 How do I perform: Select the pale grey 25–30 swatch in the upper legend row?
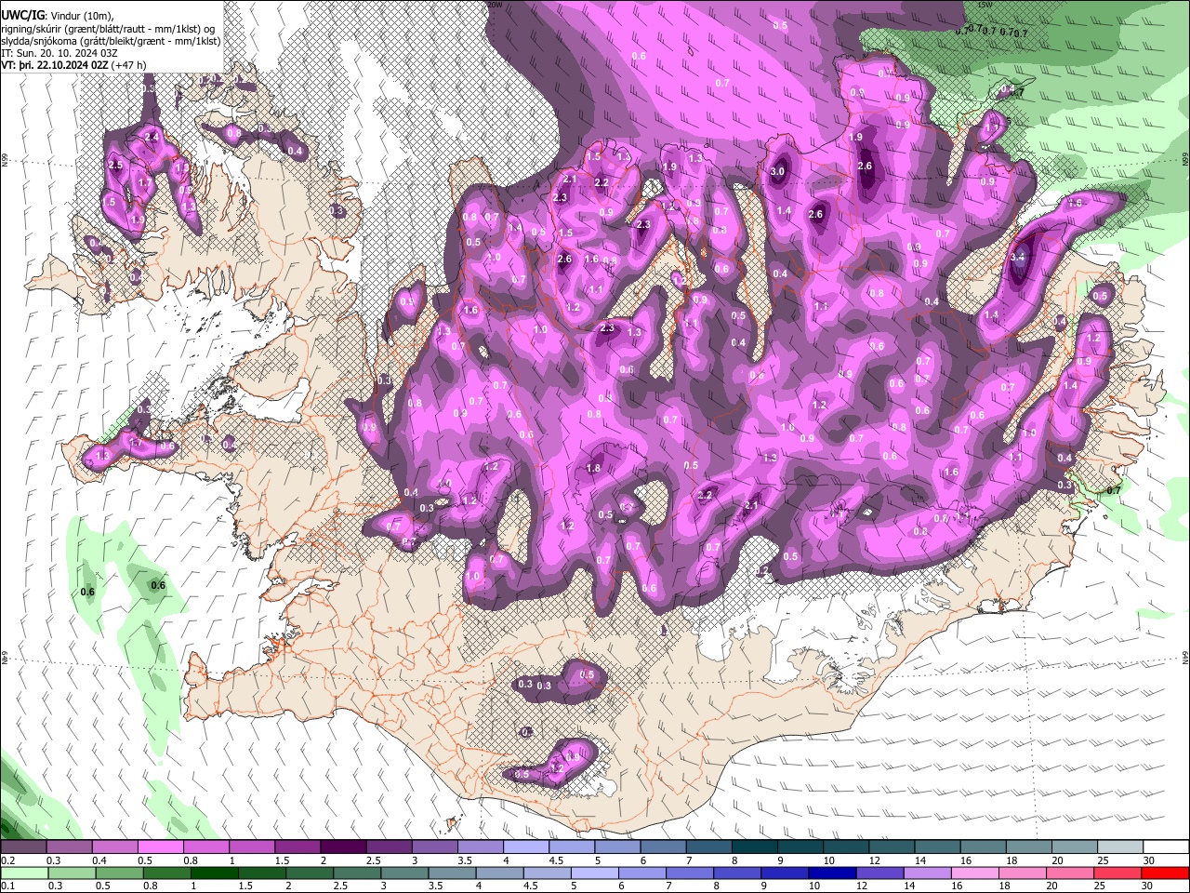pyautogui.click(x=1121, y=847)
